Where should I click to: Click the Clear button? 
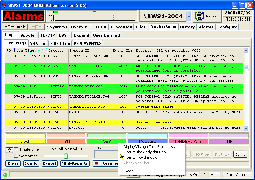(13, 163)
